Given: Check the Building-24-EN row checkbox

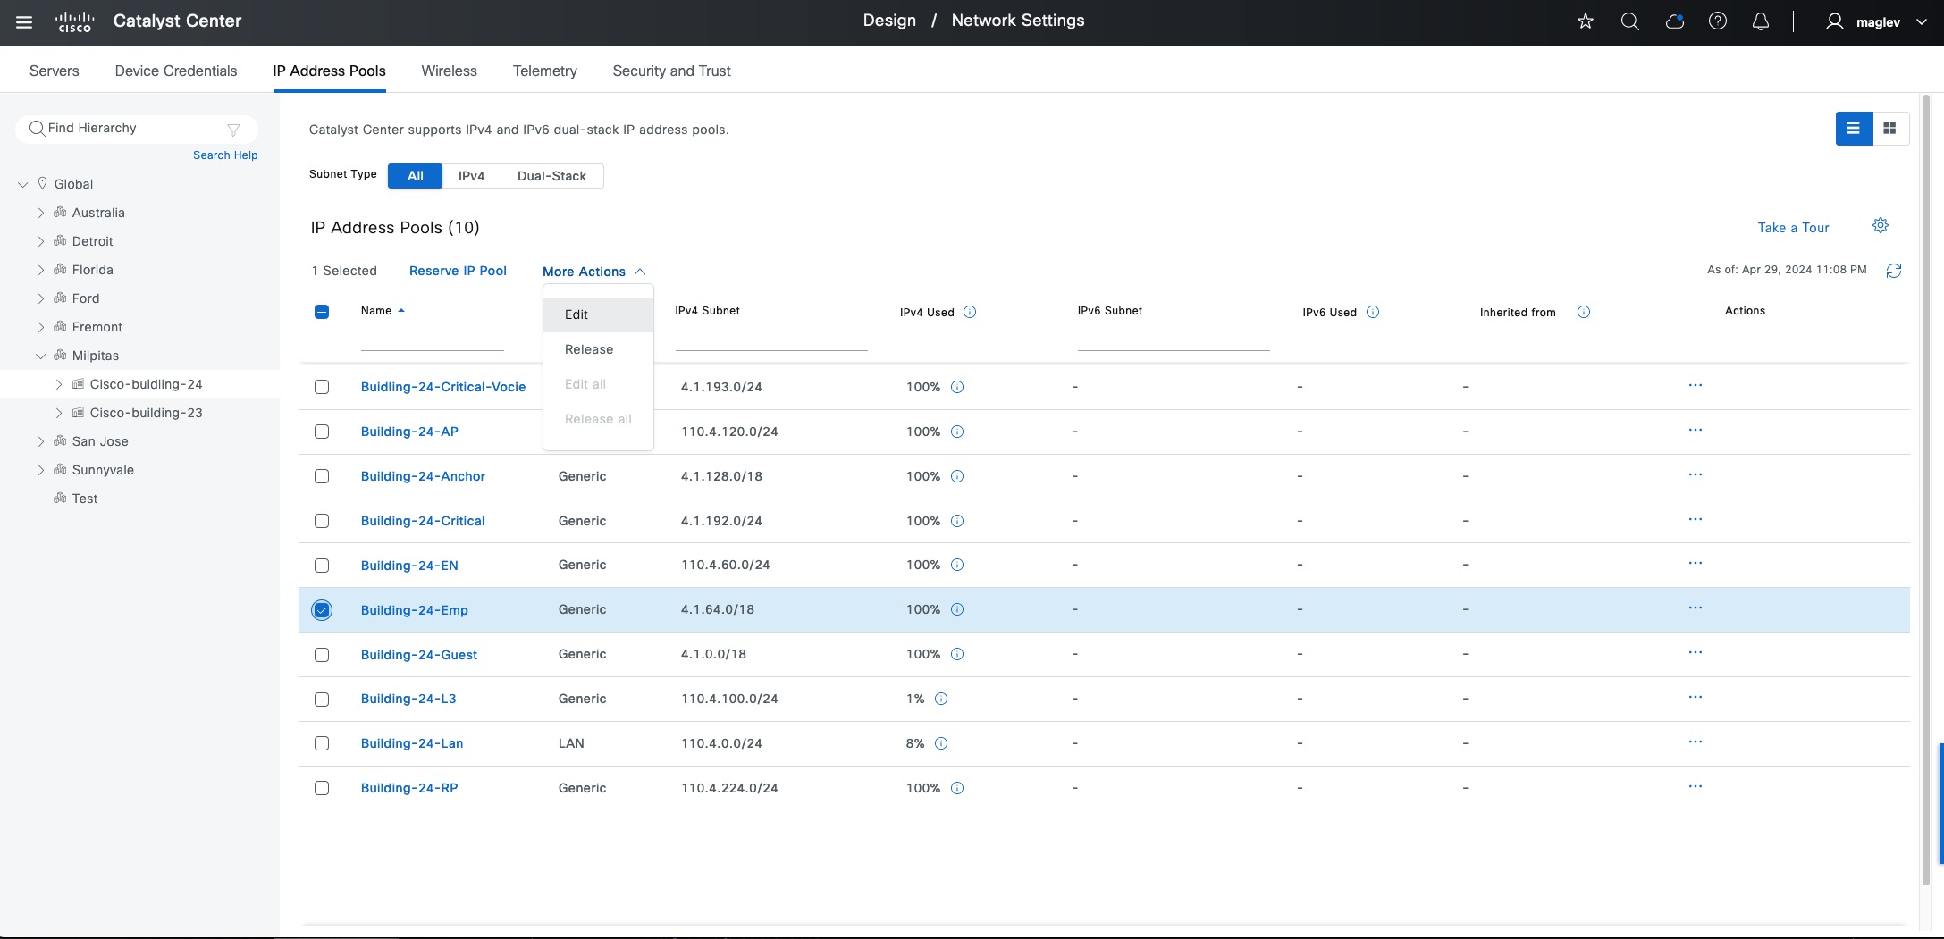Looking at the screenshot, I should coord(322,566).
